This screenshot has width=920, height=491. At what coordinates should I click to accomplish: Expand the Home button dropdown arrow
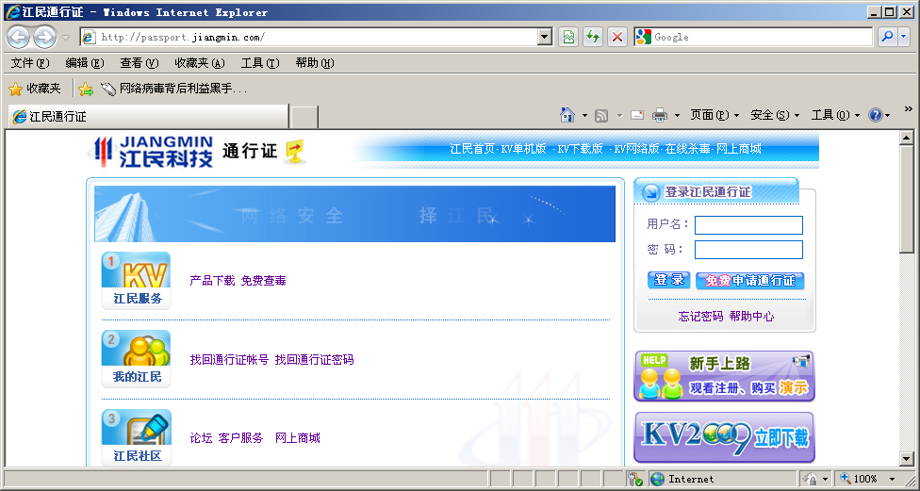point(584,116)
